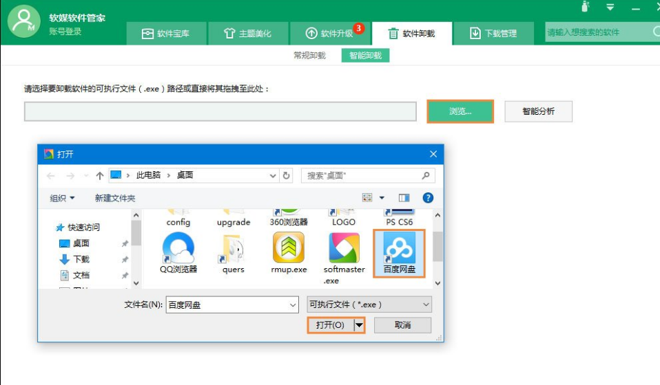Click the search magnifier icon in dialog

click(426, 175)
